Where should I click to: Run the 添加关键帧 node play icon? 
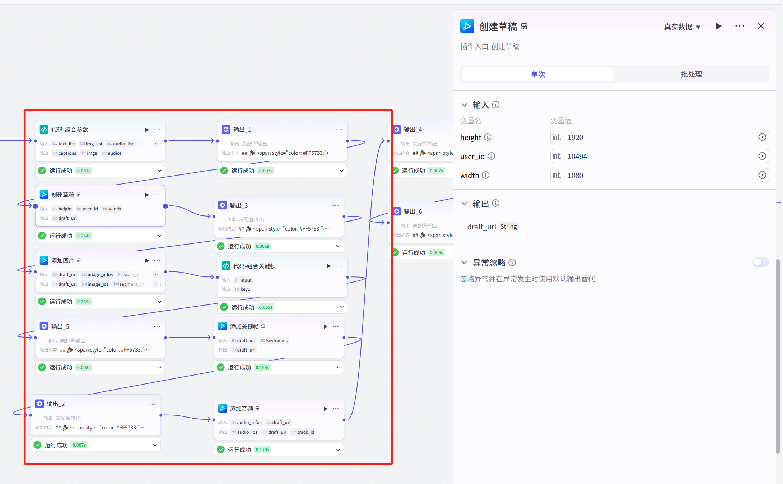325,326
